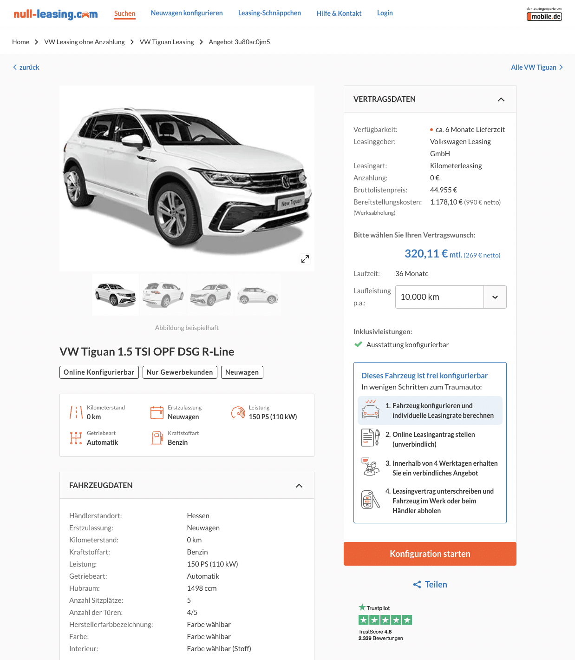Click step 1 Fahrzeug konfigurieren
The image size is (575, 660).
(x=430, y=410)
